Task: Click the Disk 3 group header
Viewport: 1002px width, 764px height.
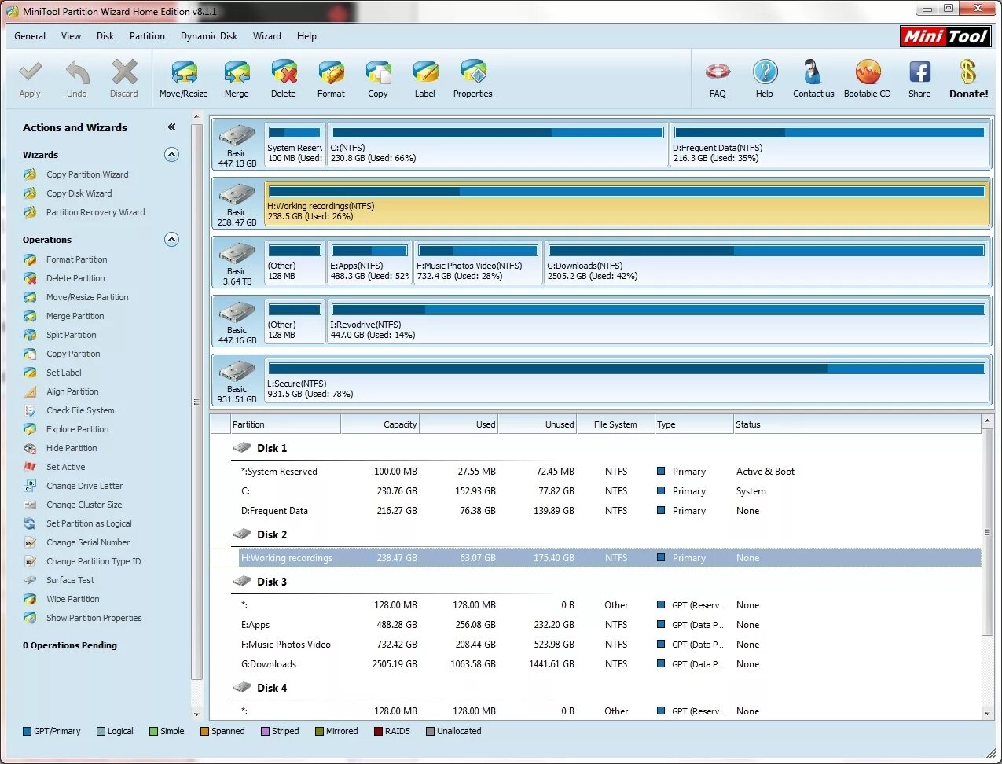Action: [x=271, y=582]
